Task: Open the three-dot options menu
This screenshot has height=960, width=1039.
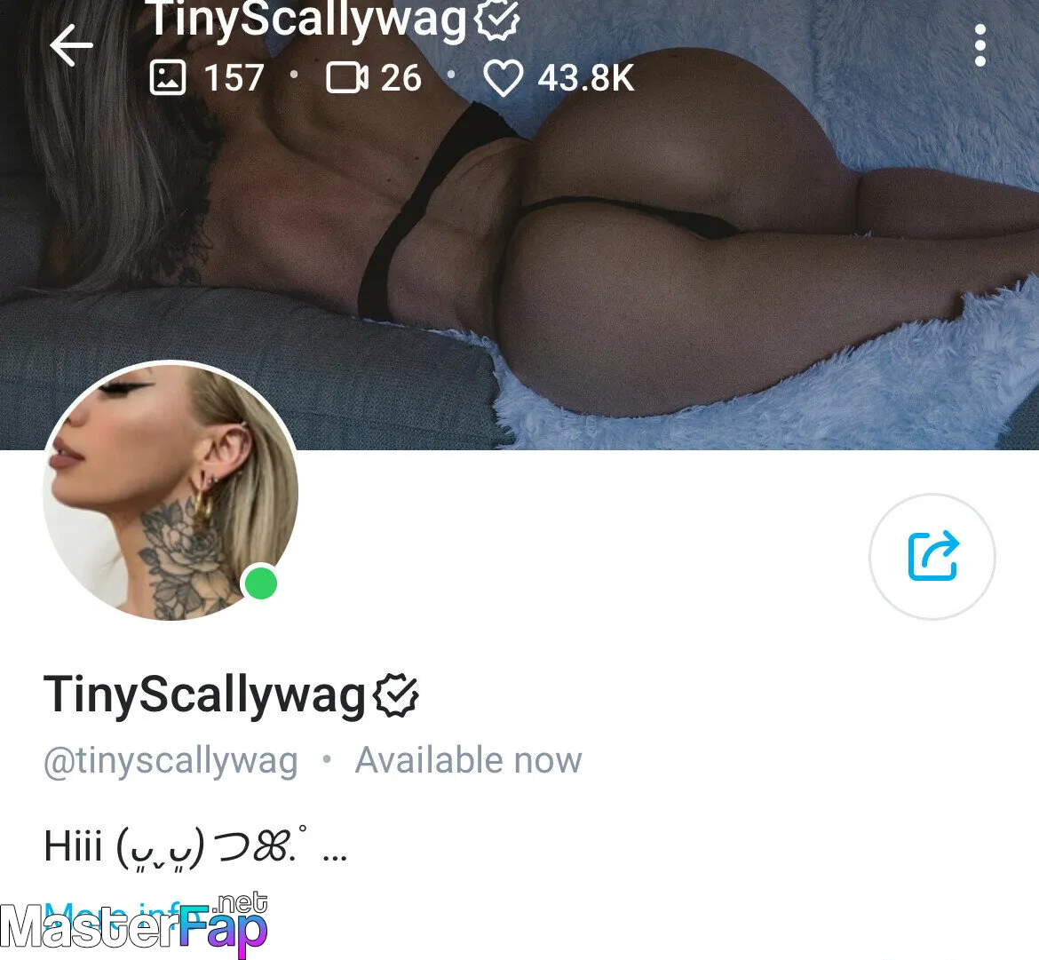Action: (980, 45)
